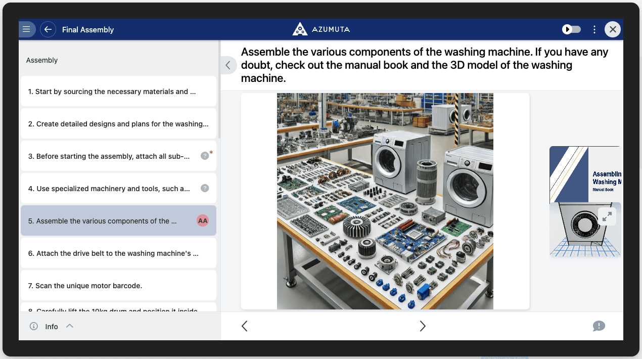This screenshot has height=359, width=642.
Task: Click the back arrow beside Final Assembly
Action: (48, 29)
